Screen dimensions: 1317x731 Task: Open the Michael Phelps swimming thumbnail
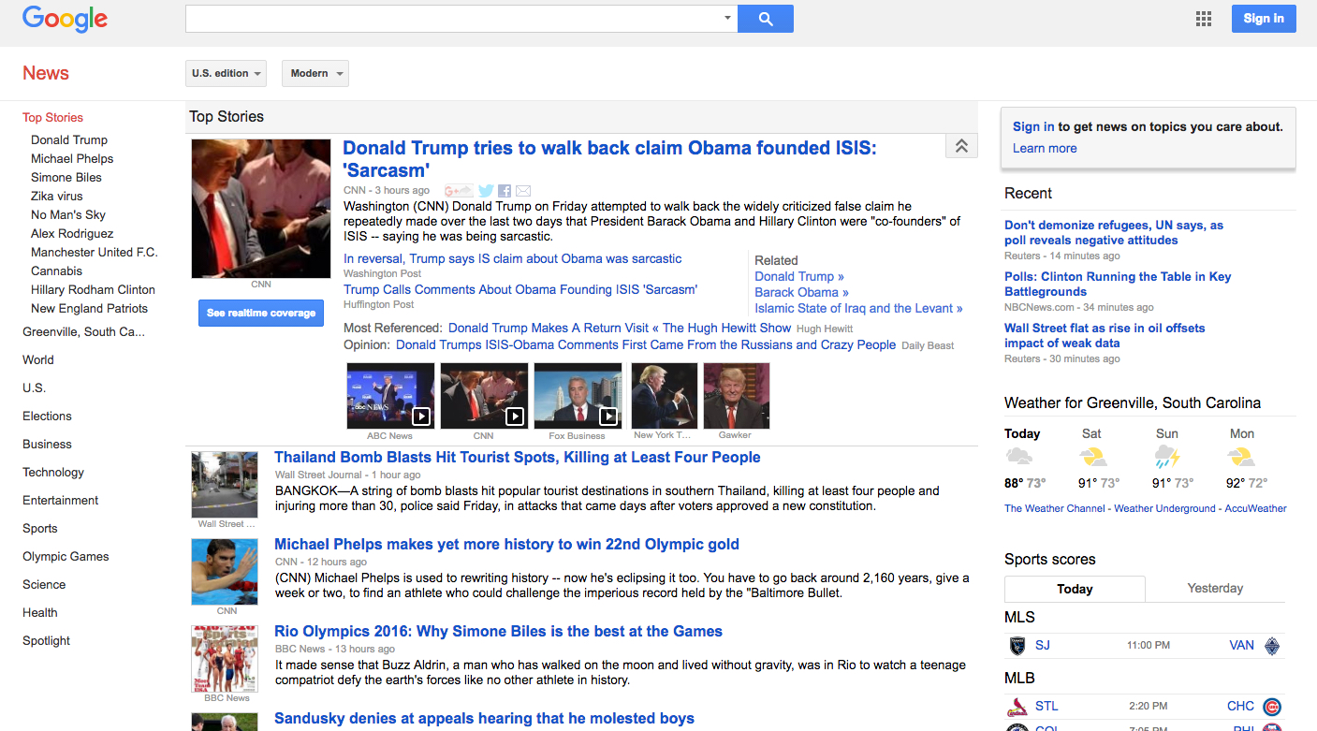pos(225,572)
